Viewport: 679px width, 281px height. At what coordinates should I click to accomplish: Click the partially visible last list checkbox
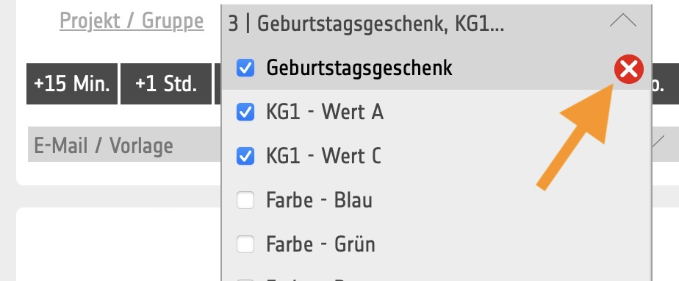click(245, 278)
